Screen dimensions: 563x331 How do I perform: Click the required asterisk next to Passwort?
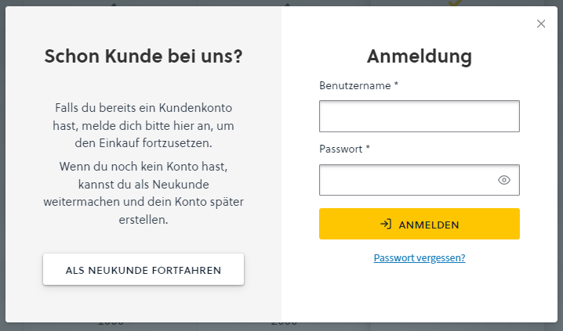tap(368, 148)
